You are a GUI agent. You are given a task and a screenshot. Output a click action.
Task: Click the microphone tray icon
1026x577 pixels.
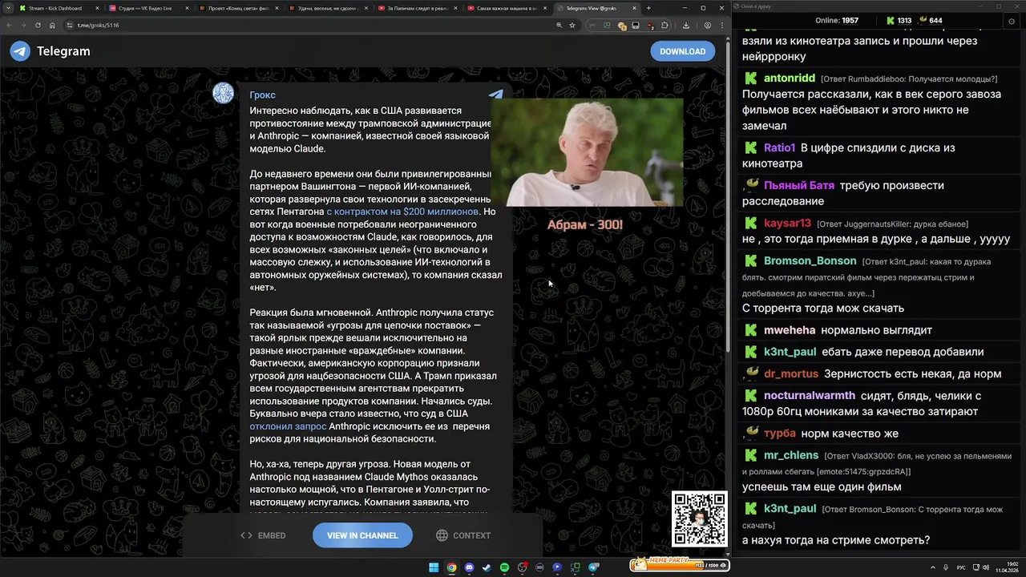(946, 567)
